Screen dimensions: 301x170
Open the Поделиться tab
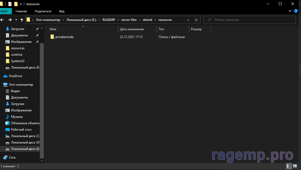[43, 11]
